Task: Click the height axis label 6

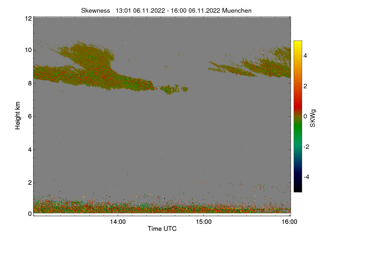Action: 29,116
